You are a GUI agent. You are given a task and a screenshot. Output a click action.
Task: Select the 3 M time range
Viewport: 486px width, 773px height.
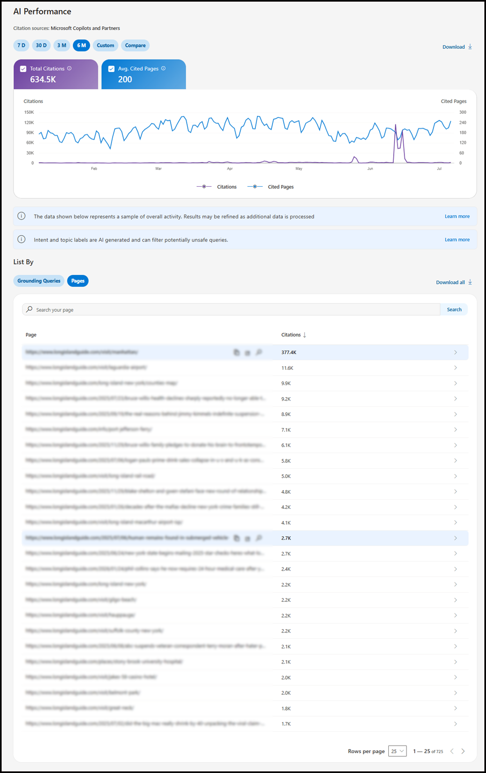click(x=62, y=45)
